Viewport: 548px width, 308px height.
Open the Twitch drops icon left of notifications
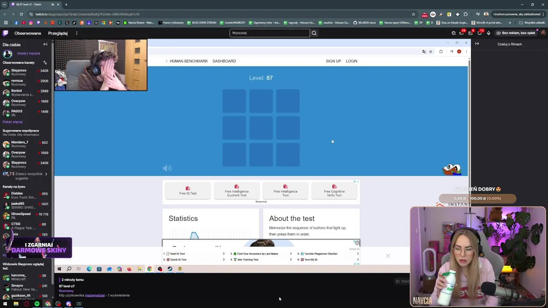[453, 33]
